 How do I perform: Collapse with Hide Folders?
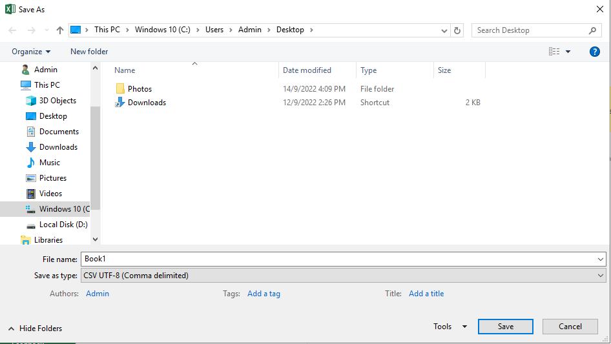click(x=35, y=329)
